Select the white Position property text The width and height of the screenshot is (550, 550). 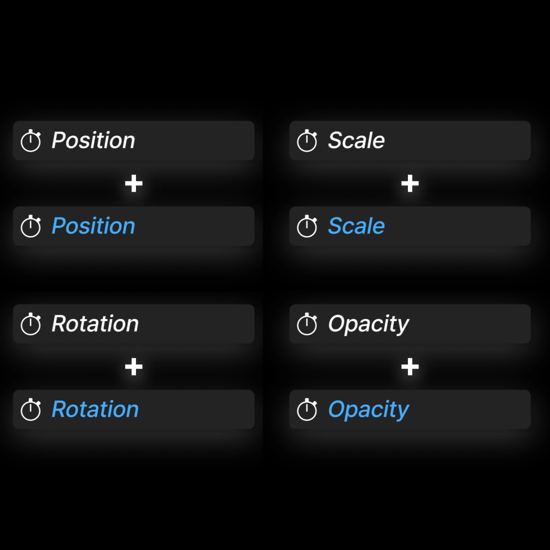pos(93,141)
